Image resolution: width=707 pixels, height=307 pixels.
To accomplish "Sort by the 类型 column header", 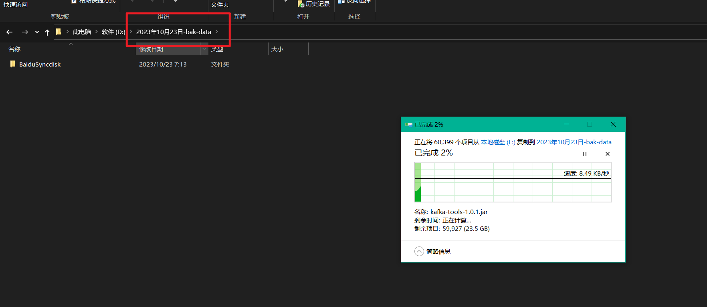I will pyautogui.click(x=217, y=49).
